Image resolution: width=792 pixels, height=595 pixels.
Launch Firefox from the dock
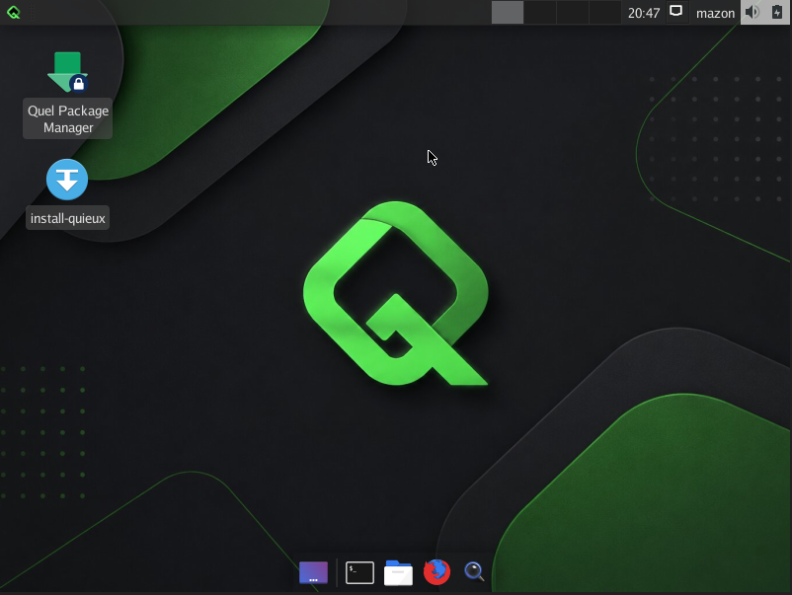tap(436, 571)
